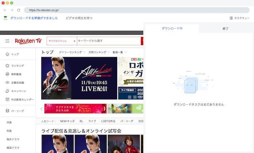Viewport: 254px width, 153px height.
Task: Click the macOS yellow minimize button
Action: pyautogui.click(x=8, y=3)
